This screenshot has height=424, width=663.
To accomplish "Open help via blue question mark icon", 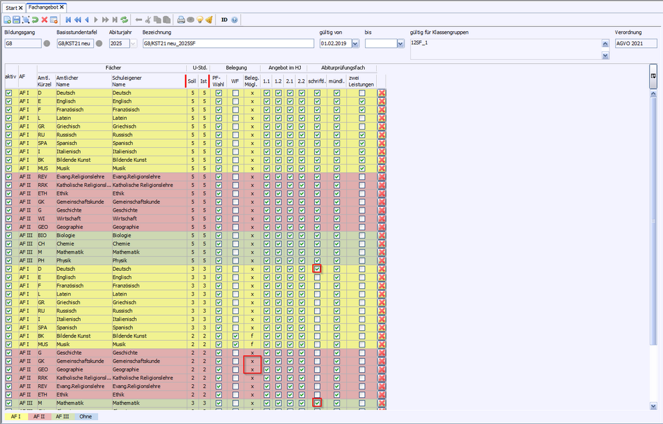I will (x=235, y=20).
